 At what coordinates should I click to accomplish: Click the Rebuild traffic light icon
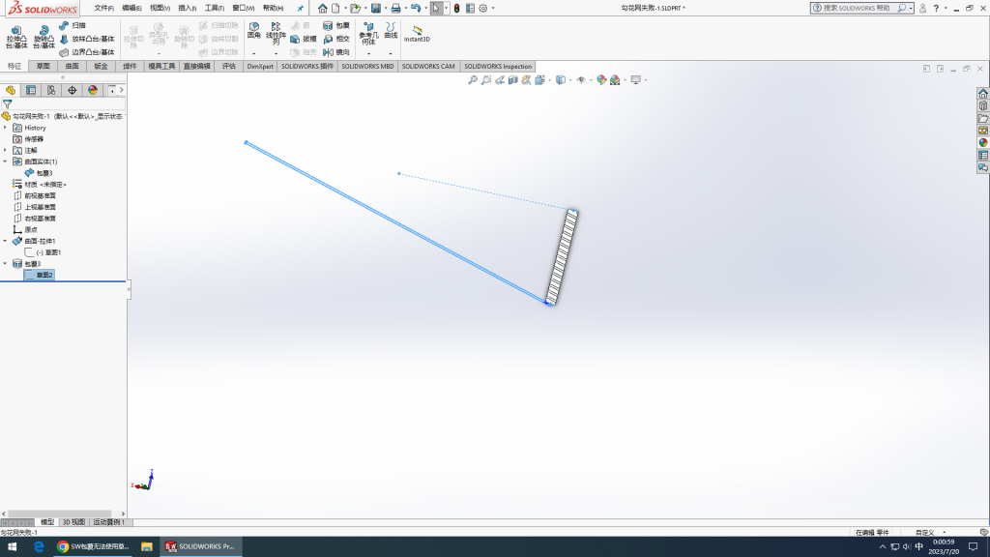click(456, 8)
